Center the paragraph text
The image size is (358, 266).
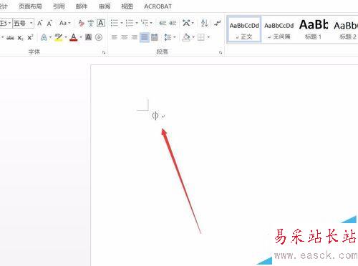pyautogui.click(x=124, y=37)
